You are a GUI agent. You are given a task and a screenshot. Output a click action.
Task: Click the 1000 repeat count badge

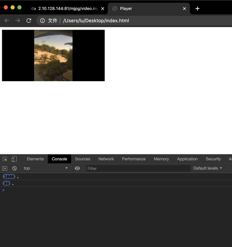point(9,177)
